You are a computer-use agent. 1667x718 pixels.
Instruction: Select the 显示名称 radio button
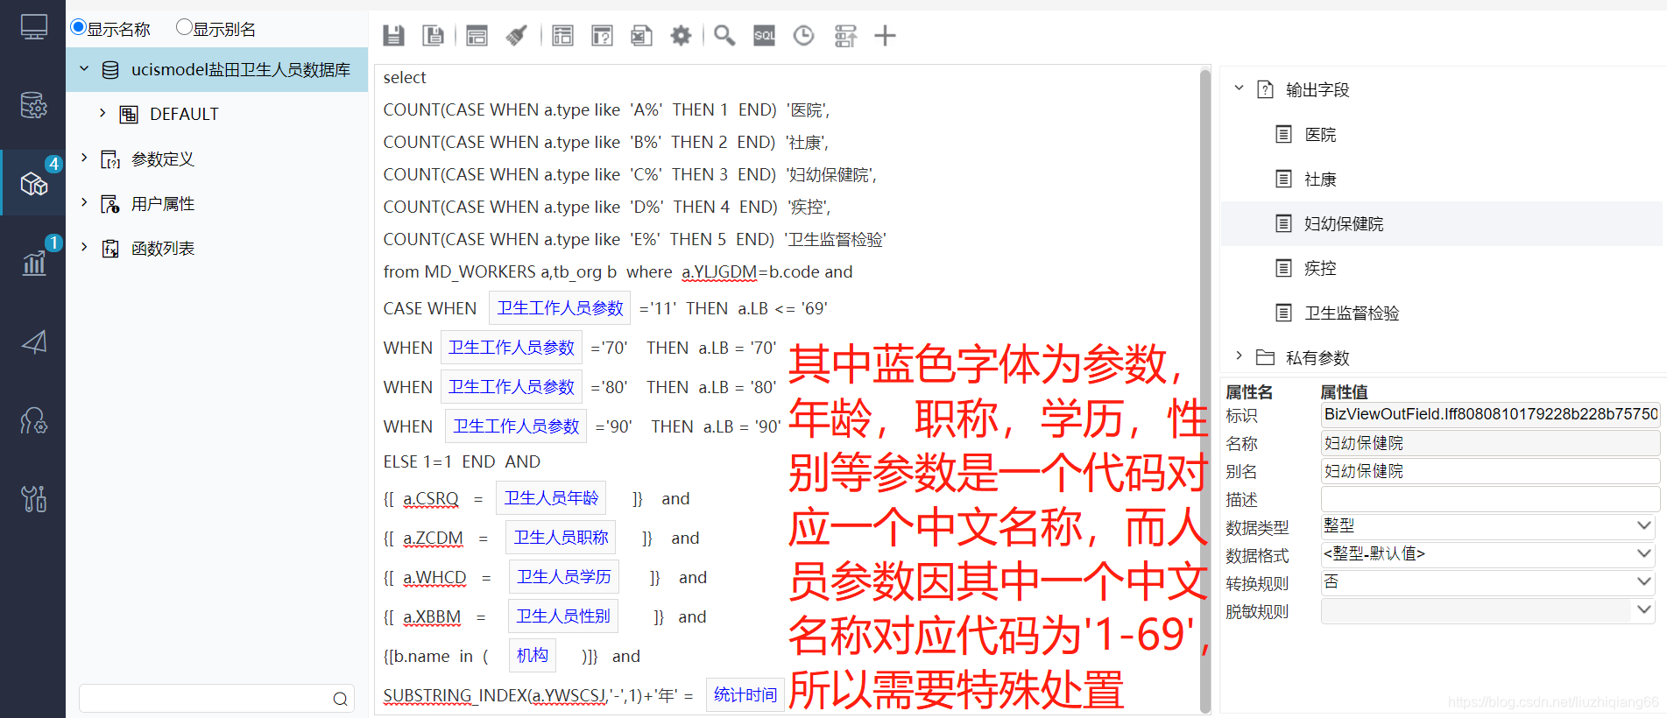point(78,28)
